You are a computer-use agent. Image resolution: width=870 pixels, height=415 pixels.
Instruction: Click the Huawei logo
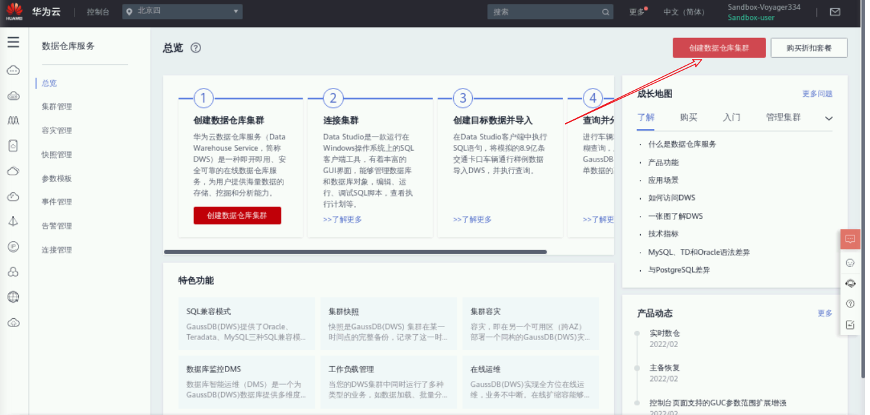coord(14,12)
